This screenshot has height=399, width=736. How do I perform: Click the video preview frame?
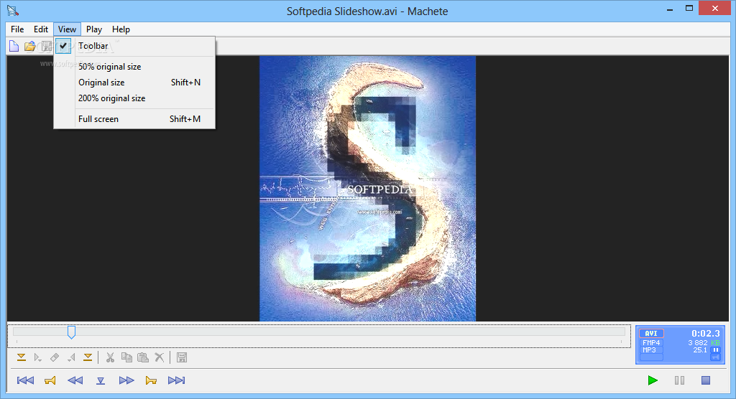point(367,189)
